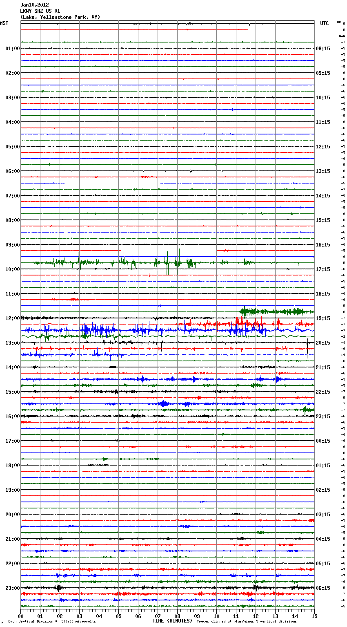Click the "15:15" UTC time label
The image size is (347, 627).
point(323,220)
